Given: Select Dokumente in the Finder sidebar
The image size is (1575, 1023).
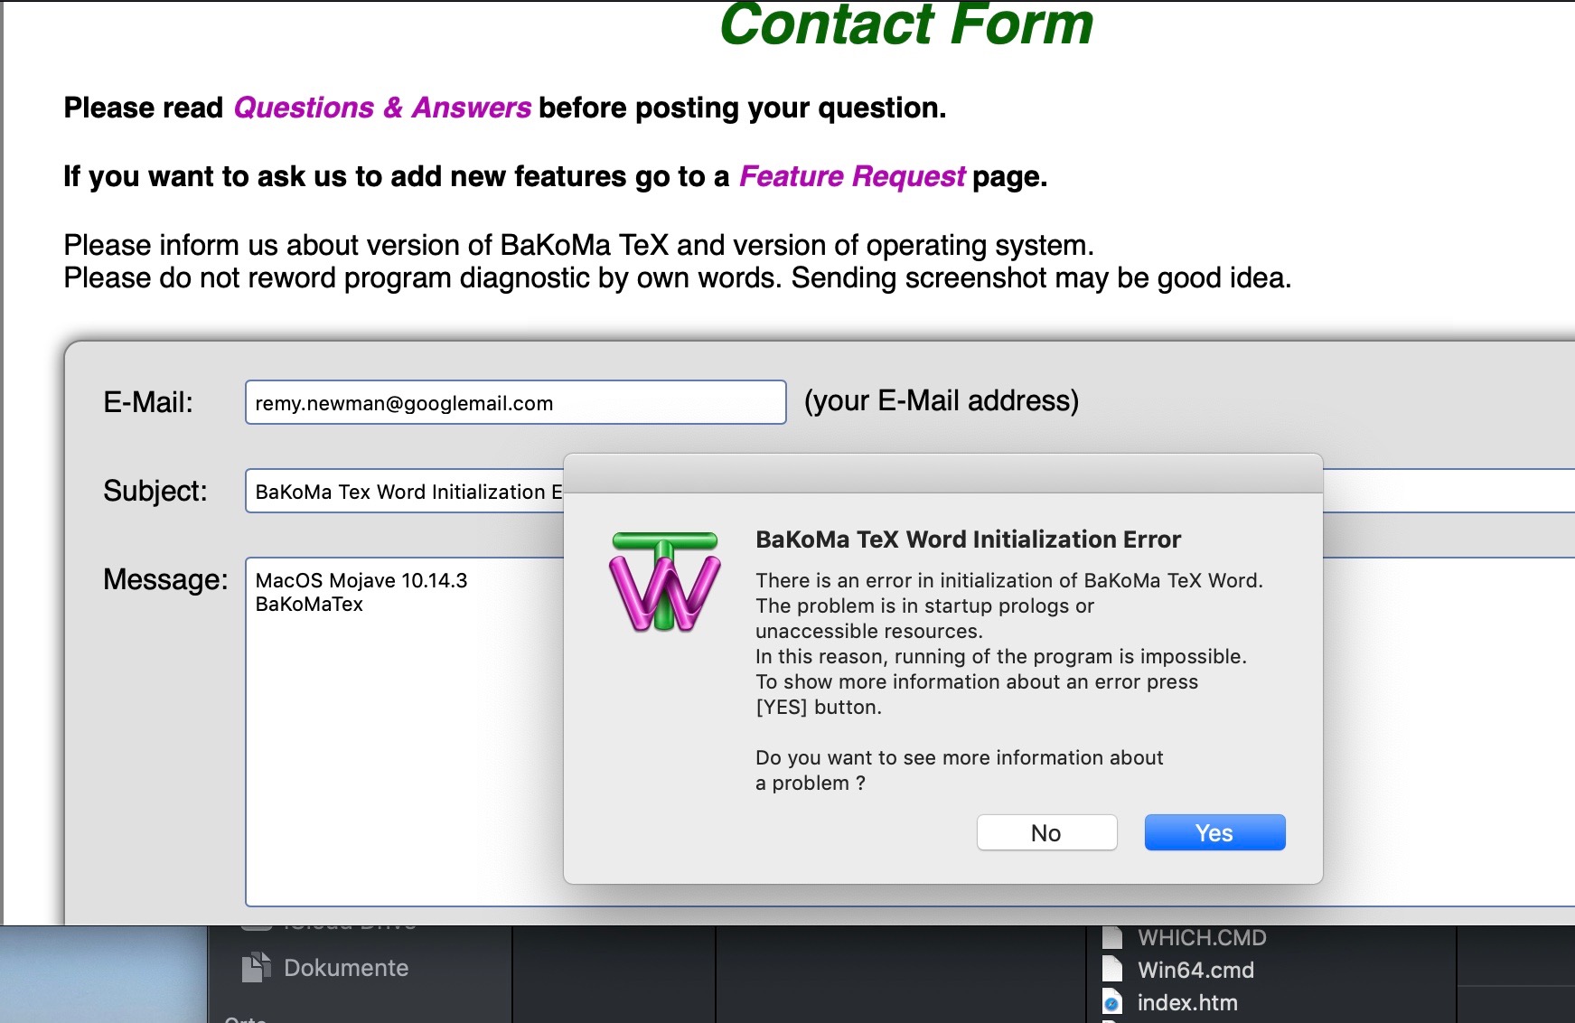Looking at the screenshot, I should coord(345,968).
